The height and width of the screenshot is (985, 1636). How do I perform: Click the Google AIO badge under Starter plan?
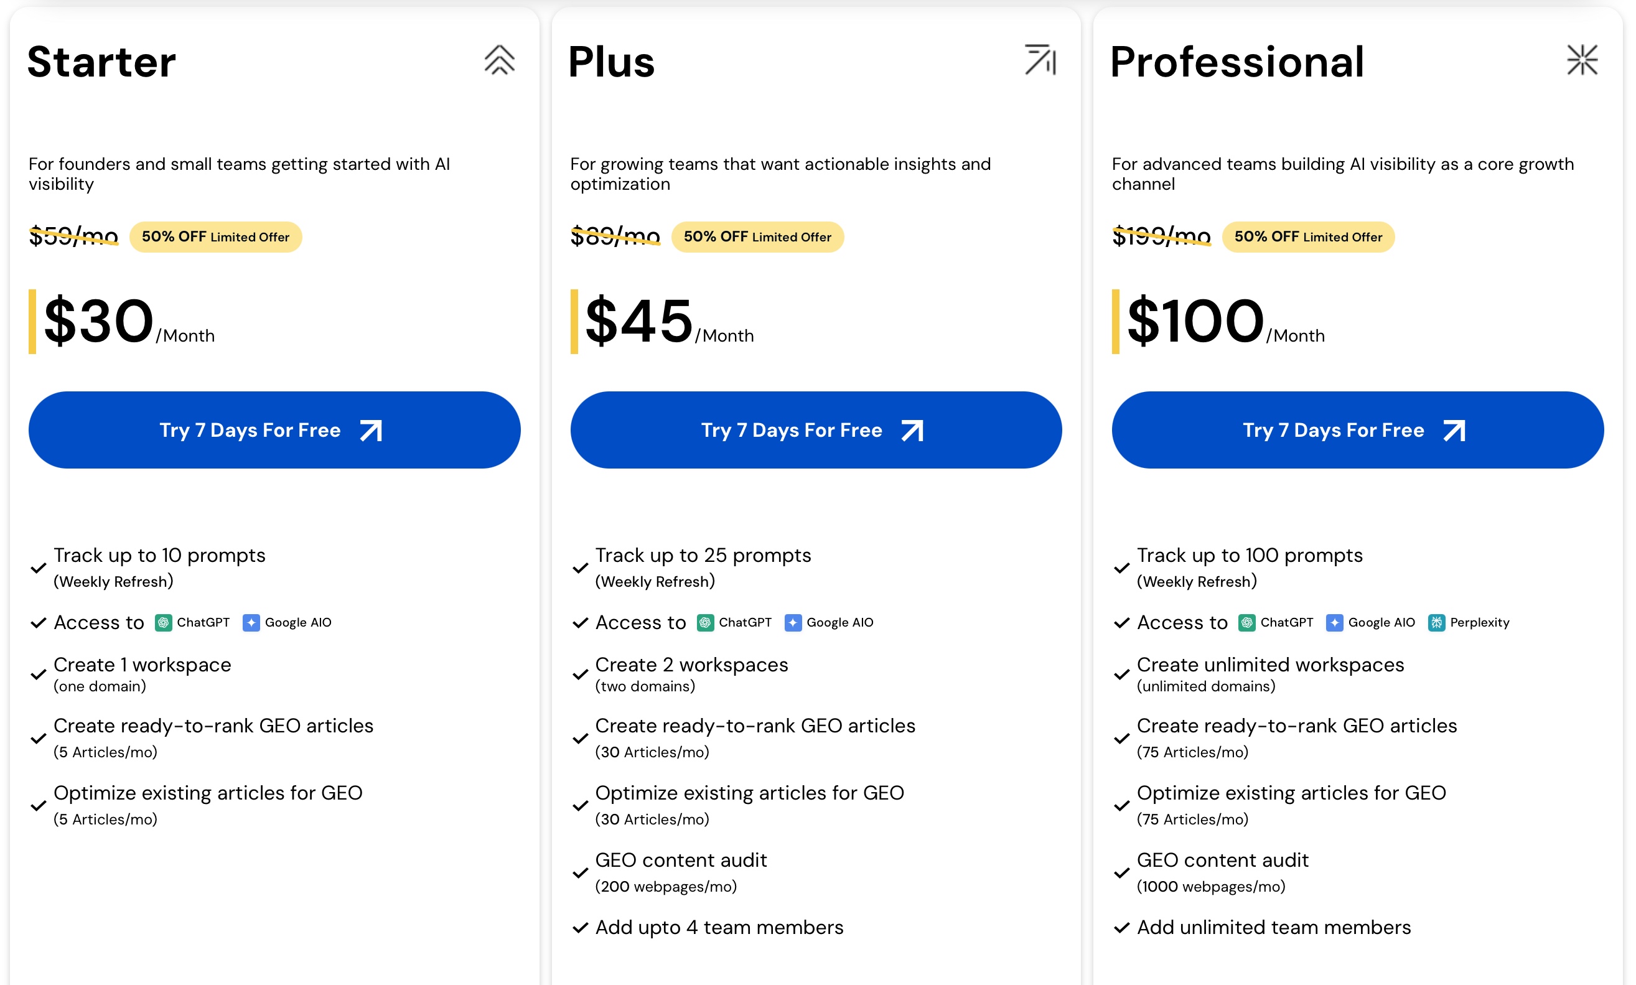tap(287, 623)
